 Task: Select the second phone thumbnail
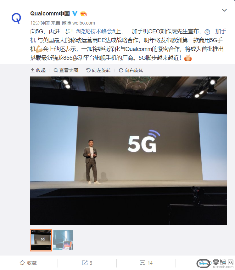pyautogui.click(x=63, y=240)
